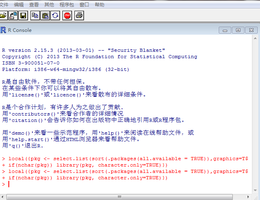
Task: Click the horizontal scrollbar thumb
Action: coord(119,197)
